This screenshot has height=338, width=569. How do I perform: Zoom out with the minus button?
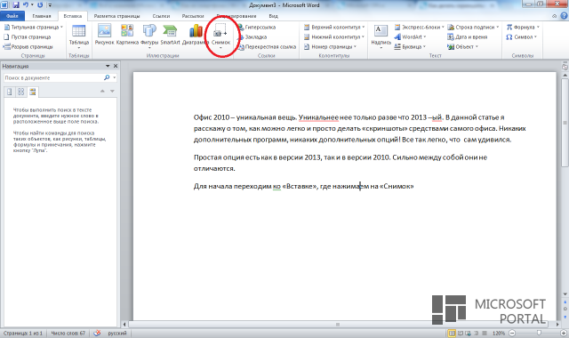(512, 333)
